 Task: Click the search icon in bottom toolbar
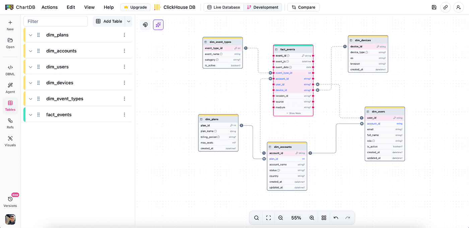[256, 218]
